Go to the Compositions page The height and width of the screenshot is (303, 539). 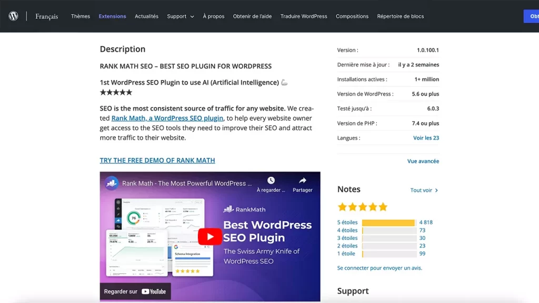click(x=352, y=16)
